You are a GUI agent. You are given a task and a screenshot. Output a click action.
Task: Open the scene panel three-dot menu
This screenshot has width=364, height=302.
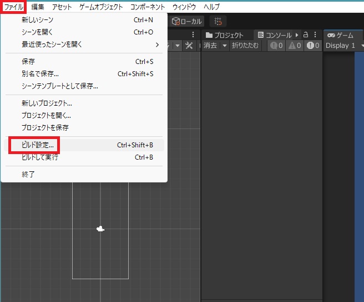[193, 34]
